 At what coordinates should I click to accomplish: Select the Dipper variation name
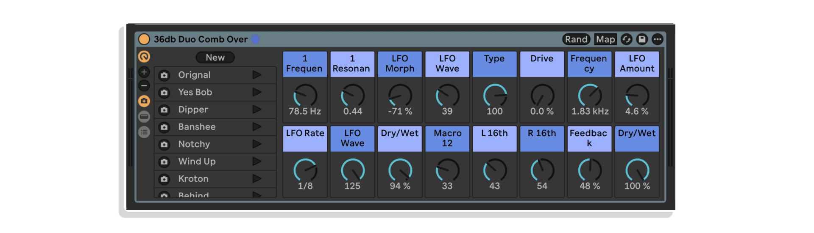(193, 110)
